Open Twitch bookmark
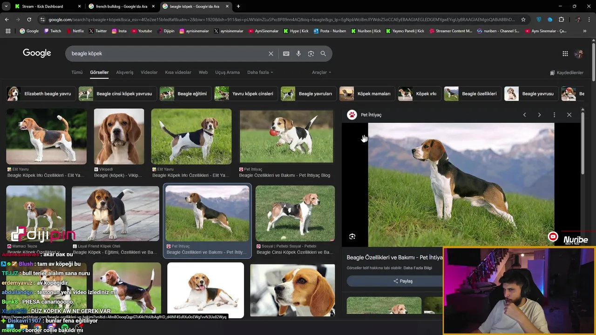Image resolution: width=596 pixels, height=335 pixels. 52,31
